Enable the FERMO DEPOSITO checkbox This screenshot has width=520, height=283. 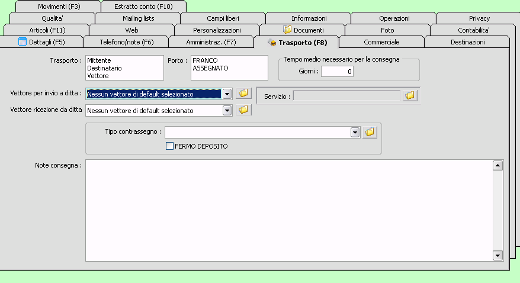click(x=169, y=146)
